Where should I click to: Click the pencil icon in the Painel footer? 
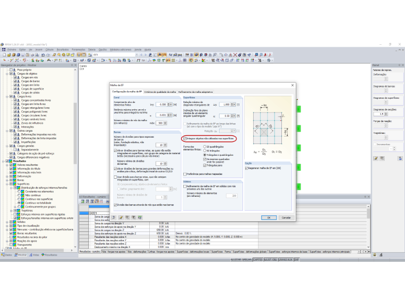[376, 158]
